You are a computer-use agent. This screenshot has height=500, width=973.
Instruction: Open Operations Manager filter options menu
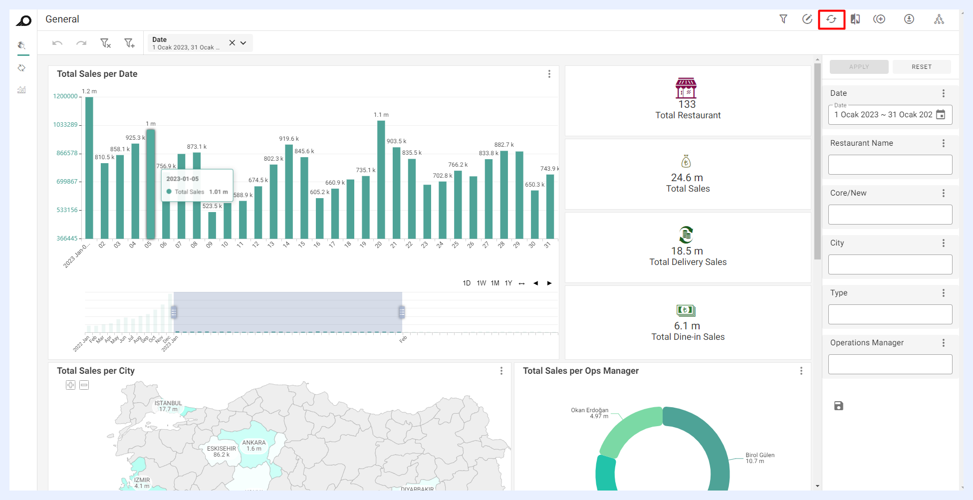(x=944, y=343)
